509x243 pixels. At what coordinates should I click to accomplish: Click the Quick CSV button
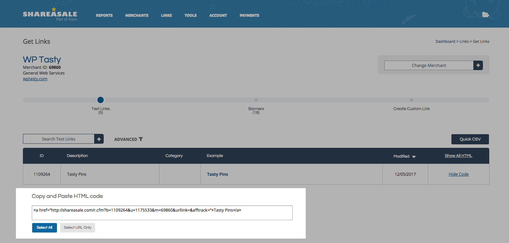(470, 139)
